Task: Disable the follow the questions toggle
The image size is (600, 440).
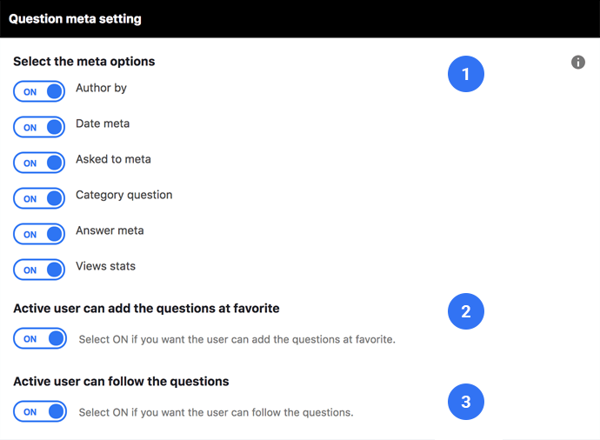Action: (40, 411)
